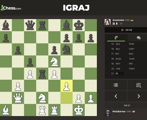147x120 pixels.
Task: Select Black's move R3d7
Action: [131, 49]
